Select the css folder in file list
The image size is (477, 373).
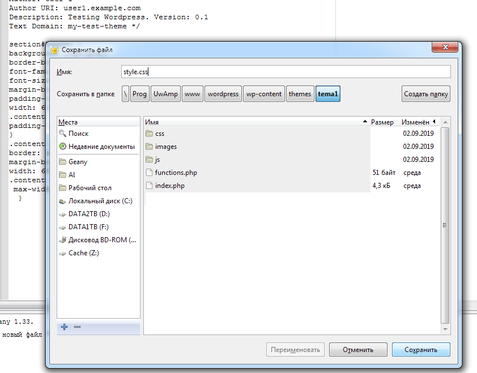[x=159, y=134]
